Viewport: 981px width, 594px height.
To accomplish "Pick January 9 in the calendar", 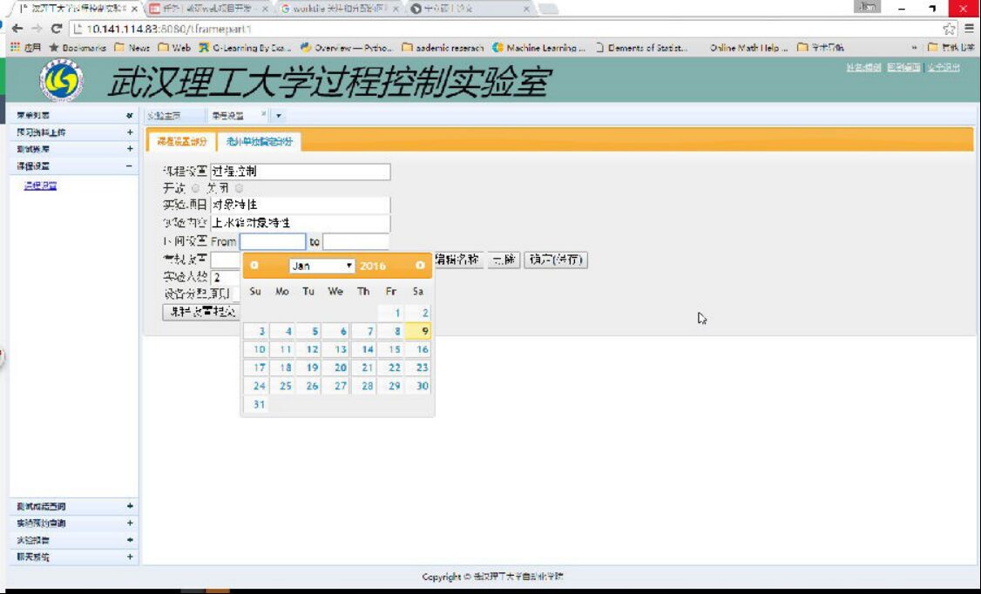I will tap(418, 331).
